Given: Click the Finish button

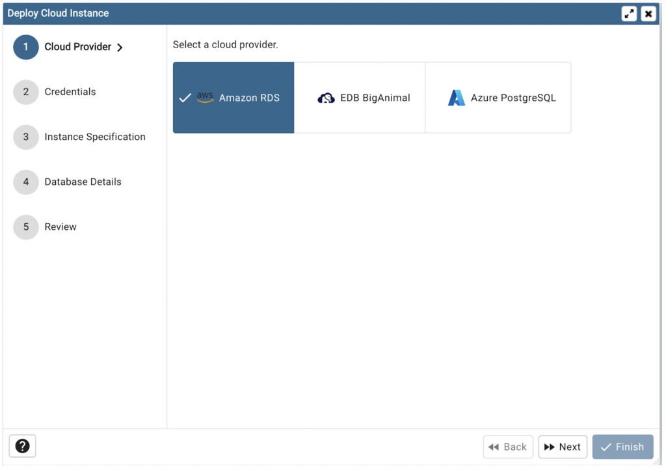Looking at the screenshot, I should (622, 447).
